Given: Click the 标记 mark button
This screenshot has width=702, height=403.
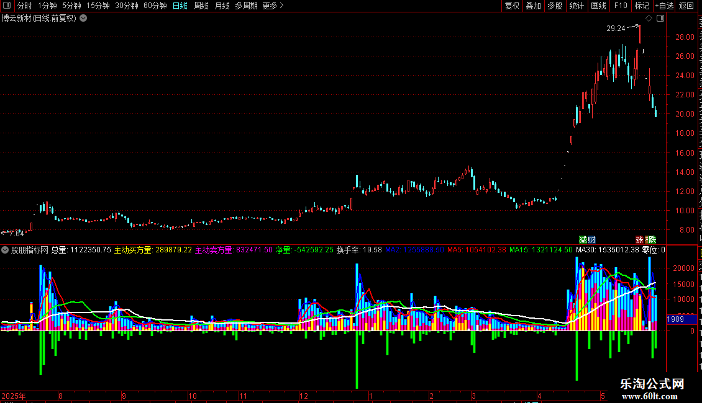Looking at the screenshot, I should 642,6.
